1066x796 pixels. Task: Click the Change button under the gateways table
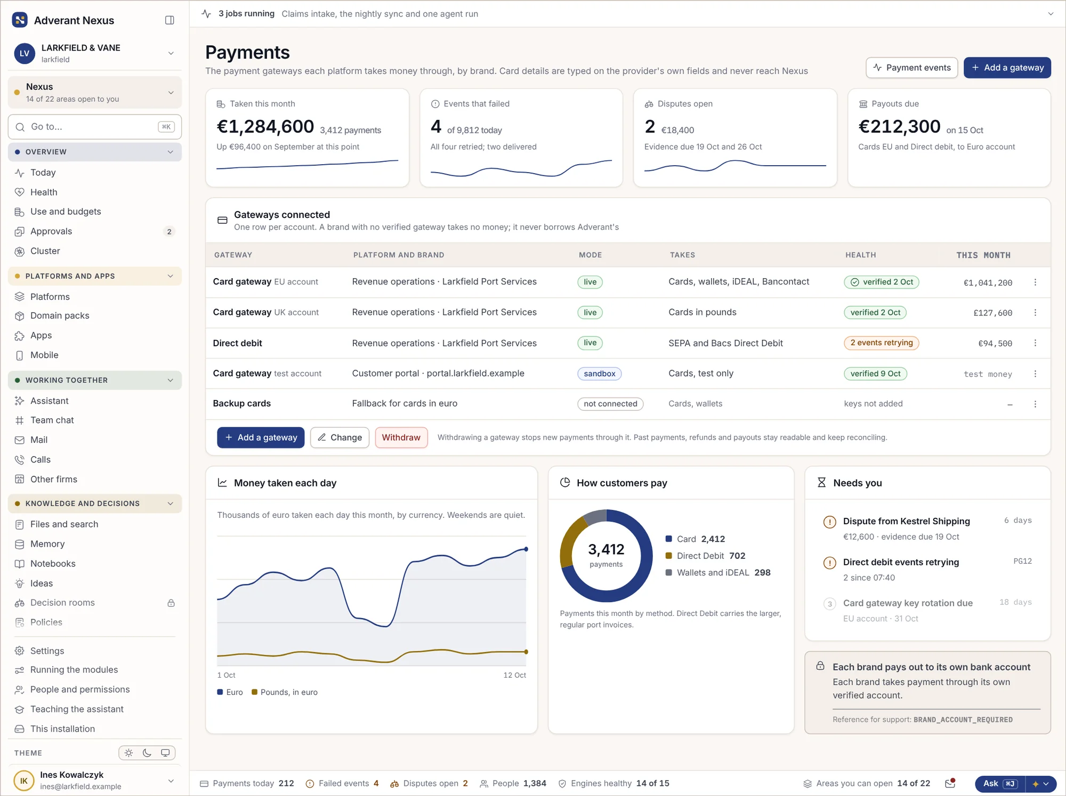point(340,437)
